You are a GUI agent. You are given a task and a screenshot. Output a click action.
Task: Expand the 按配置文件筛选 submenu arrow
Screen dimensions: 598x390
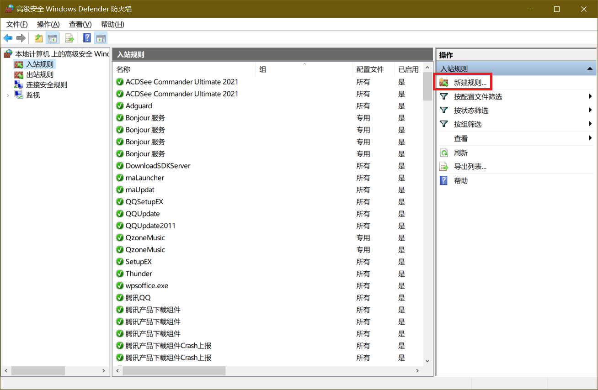coord(590,96)
